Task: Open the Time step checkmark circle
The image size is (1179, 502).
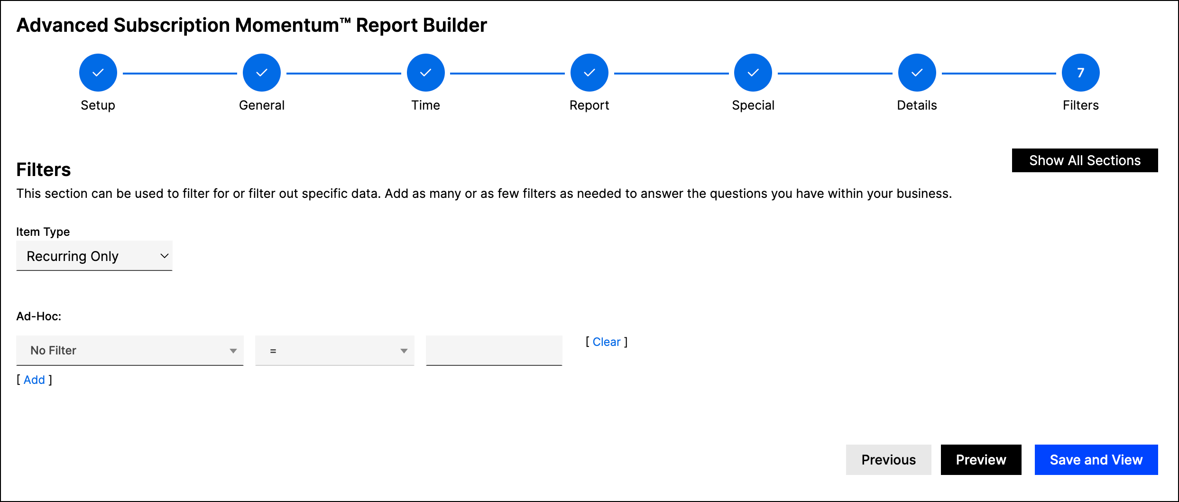Action: coord(426,73)
